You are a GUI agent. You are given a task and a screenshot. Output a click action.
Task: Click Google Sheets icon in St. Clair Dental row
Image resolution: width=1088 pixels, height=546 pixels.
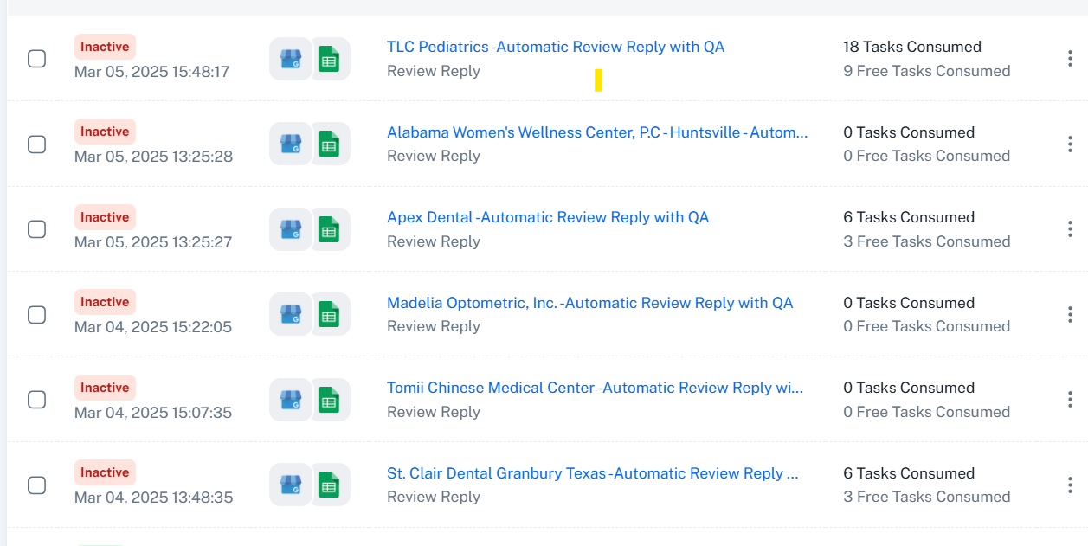[x=329, y=485]
